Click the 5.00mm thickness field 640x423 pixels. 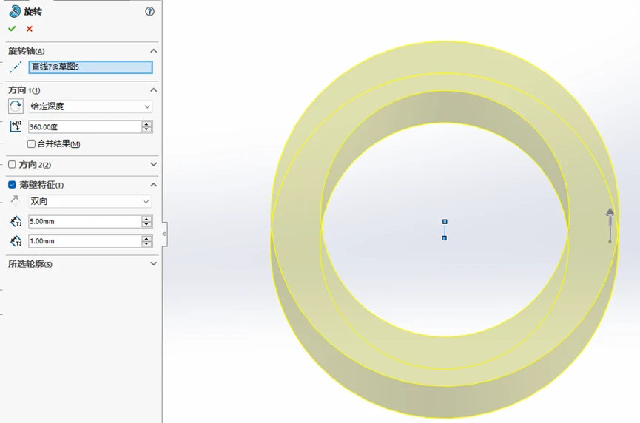point(84,222)
